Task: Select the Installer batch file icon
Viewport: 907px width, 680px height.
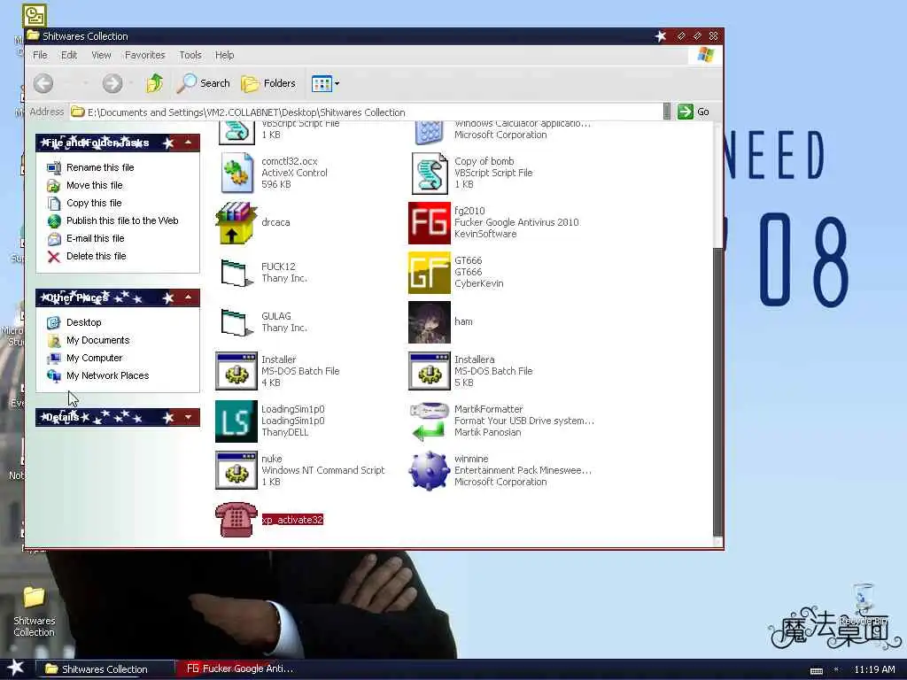Action: (236, 371)
